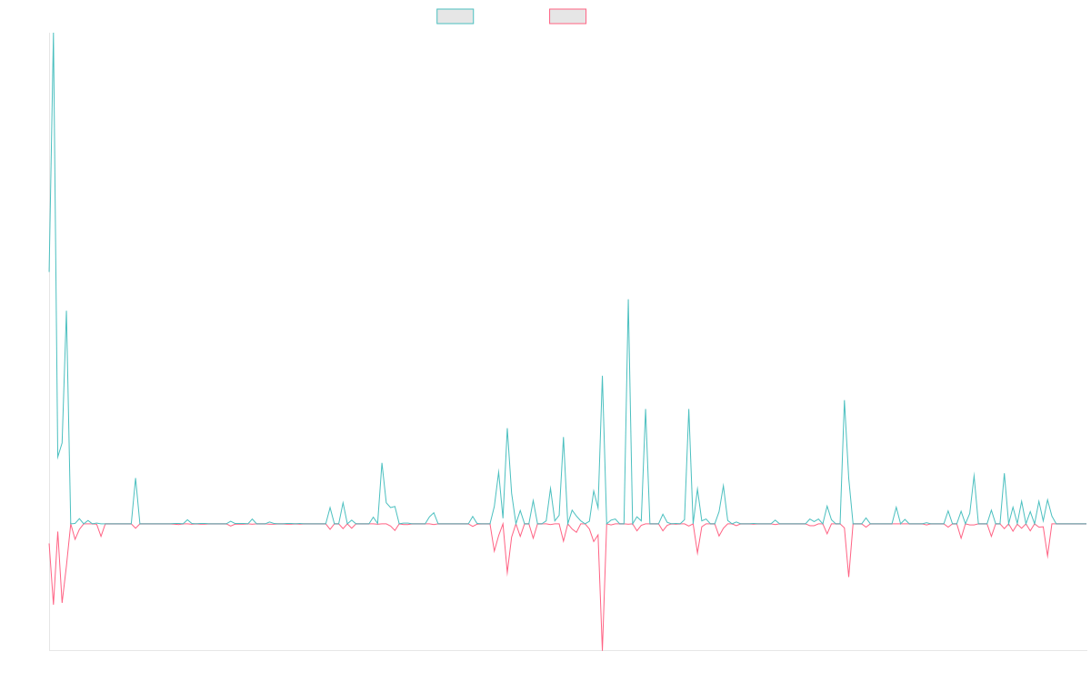Click the Deletions dip below the Aug 2024 peak

pyautogui.click(x=848, y=576)
